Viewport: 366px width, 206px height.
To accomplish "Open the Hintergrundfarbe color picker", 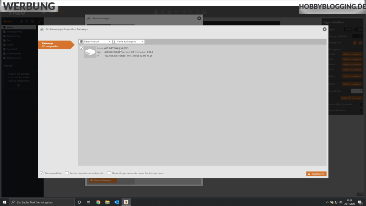I will [358, 36].
